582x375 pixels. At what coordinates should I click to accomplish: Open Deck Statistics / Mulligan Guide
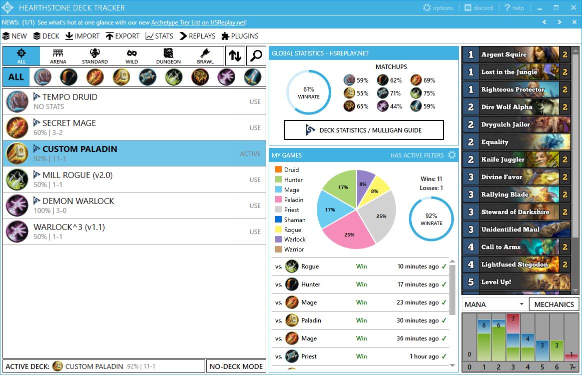click(x=364, y=130)
